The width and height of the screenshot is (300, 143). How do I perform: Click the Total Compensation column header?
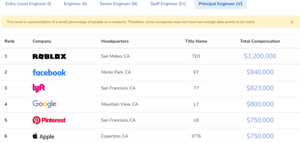click(260, 41)
